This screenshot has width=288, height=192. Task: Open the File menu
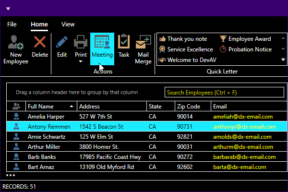12,24
